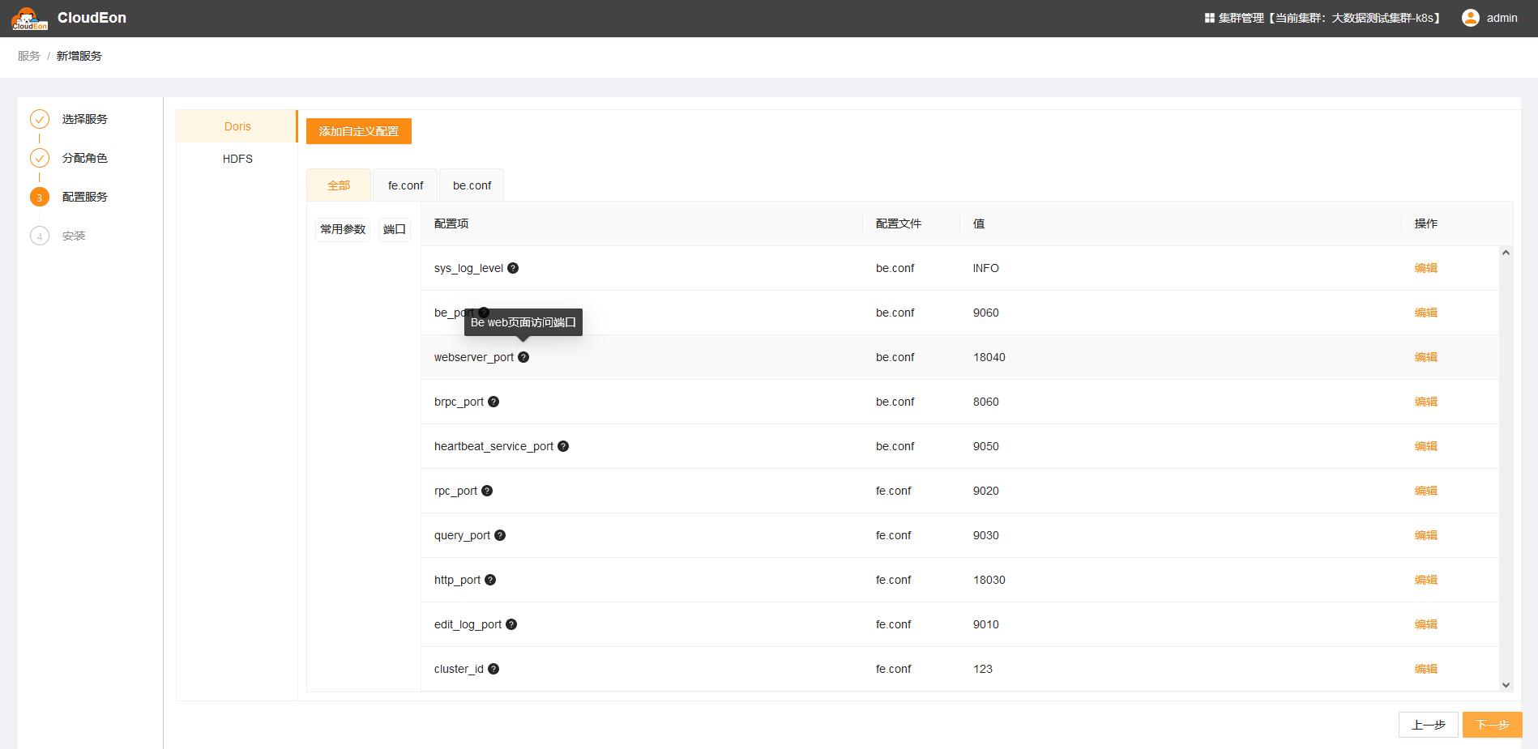Click help icon beside rpc_port
This screenshot has width=1538, height=749.
pyautogui.click(x=487, y=491)
